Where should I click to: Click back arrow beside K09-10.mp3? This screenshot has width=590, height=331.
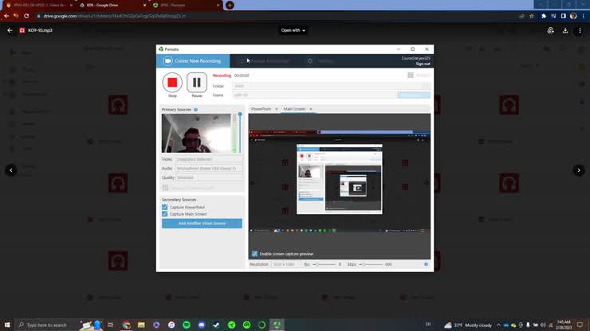10,31
